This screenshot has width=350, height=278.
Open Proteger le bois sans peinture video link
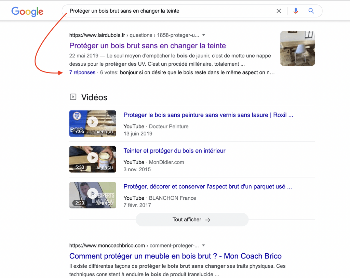(208, 115)
